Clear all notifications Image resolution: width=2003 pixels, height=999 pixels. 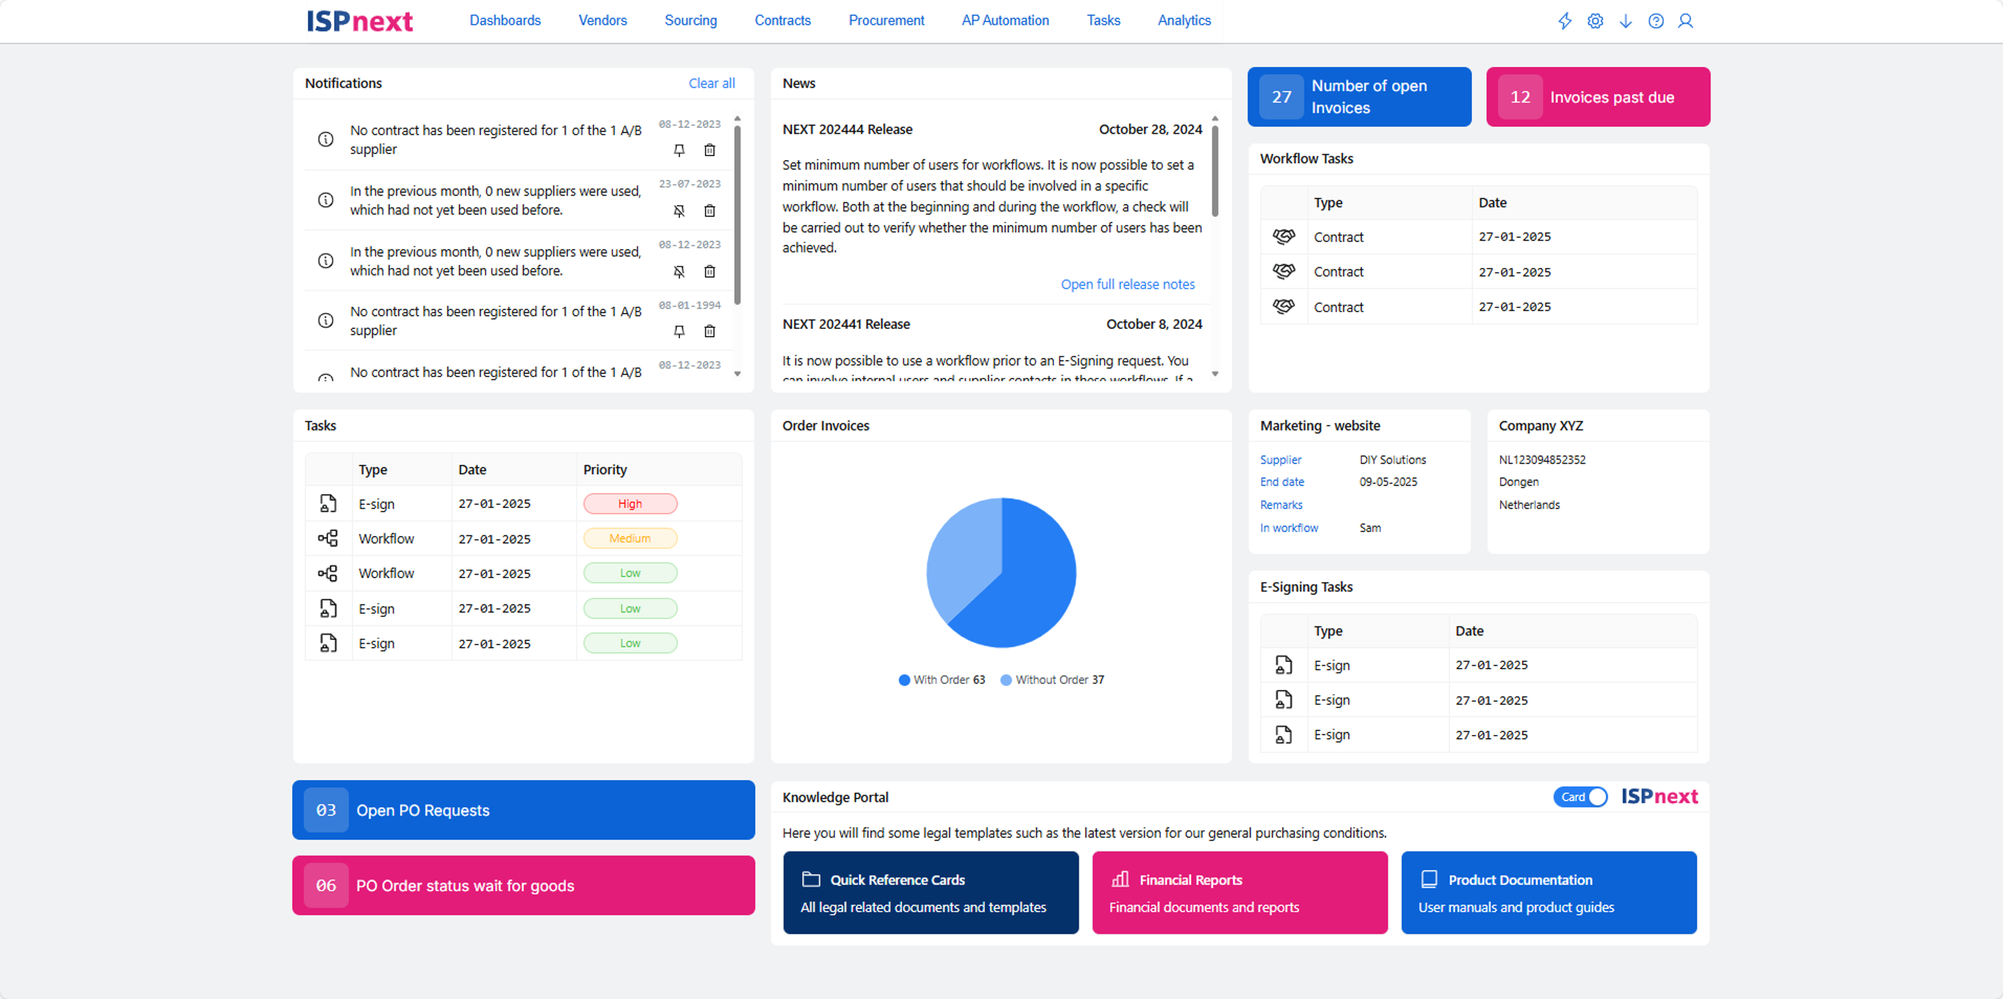[x=711, y=83]
